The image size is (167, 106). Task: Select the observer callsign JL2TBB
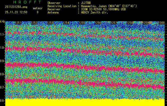click(86, 3)
